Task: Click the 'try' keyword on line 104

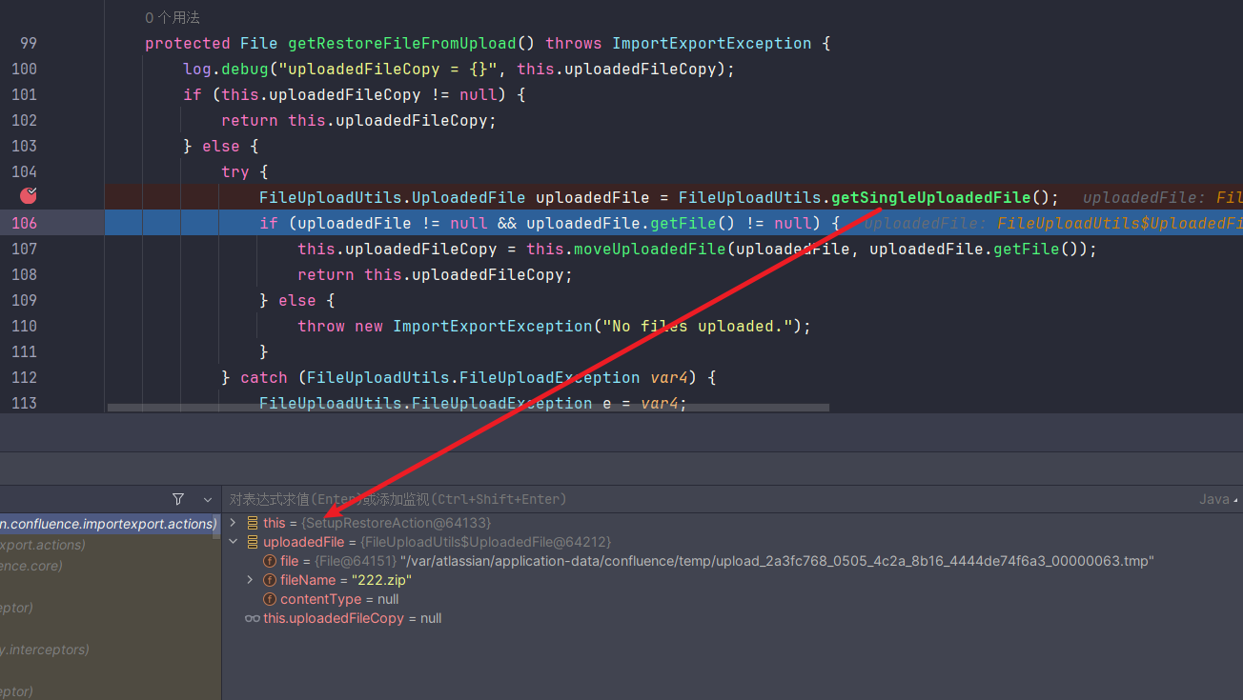Action: pos(235,171)
